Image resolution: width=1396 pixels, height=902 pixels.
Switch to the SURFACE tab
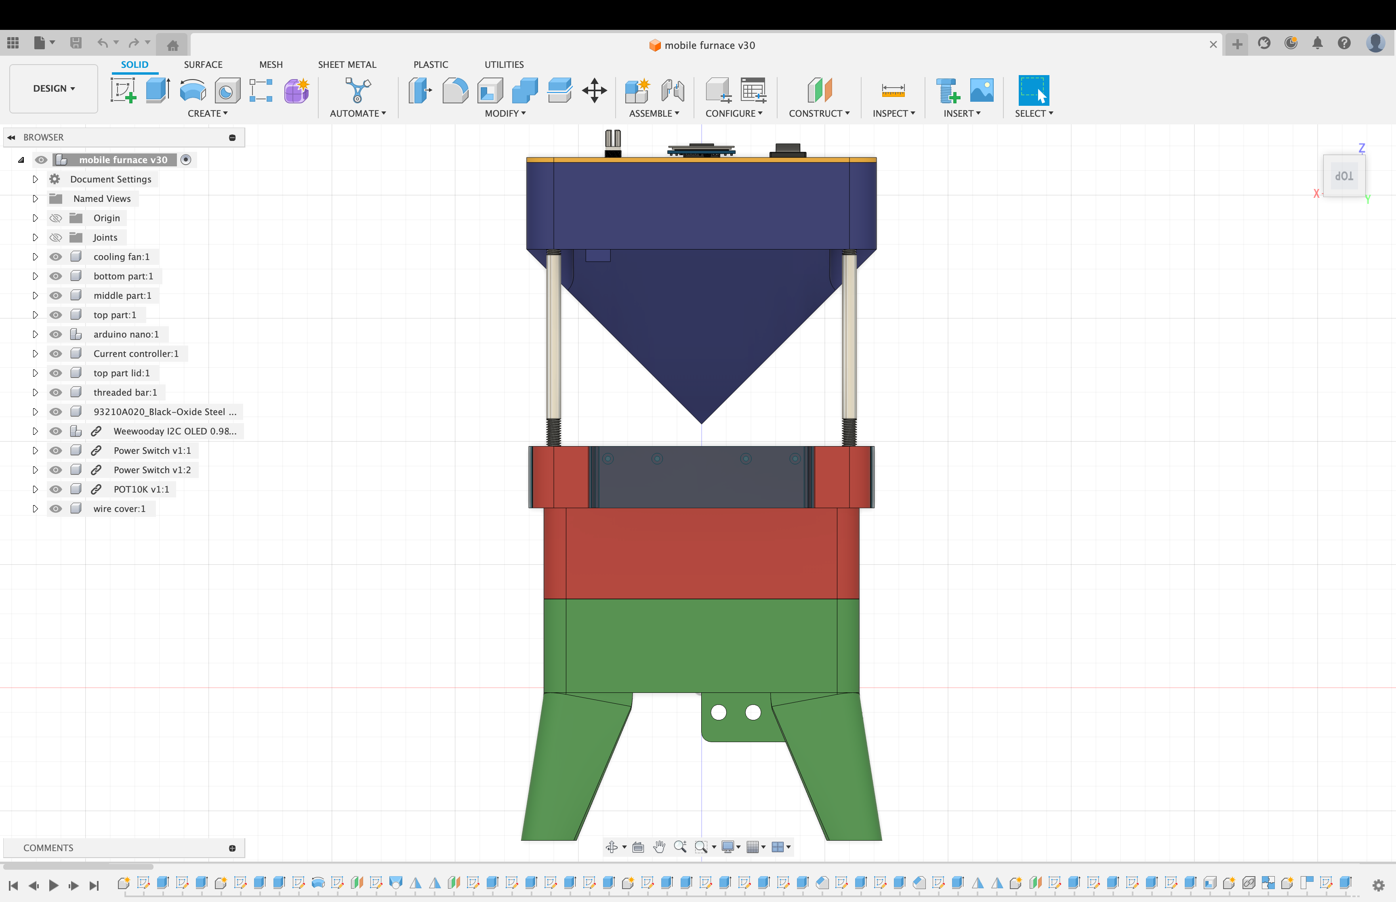[x=203, y=65]
